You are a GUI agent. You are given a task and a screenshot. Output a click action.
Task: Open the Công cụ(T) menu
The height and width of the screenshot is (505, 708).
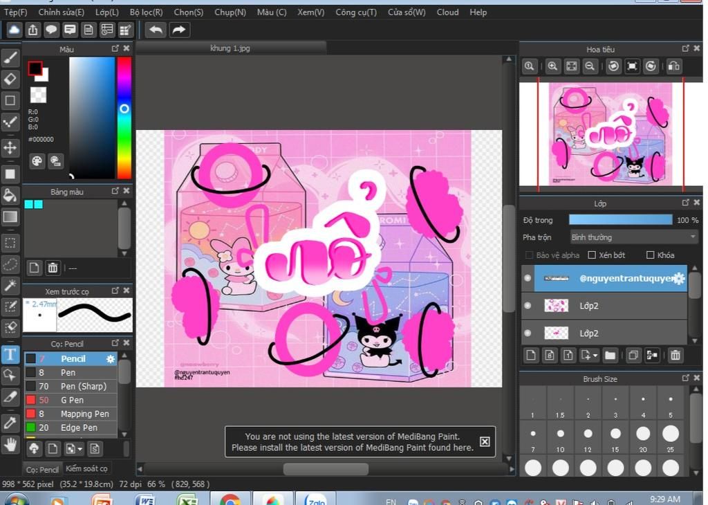pyautogui.click(x=356, y=12)
